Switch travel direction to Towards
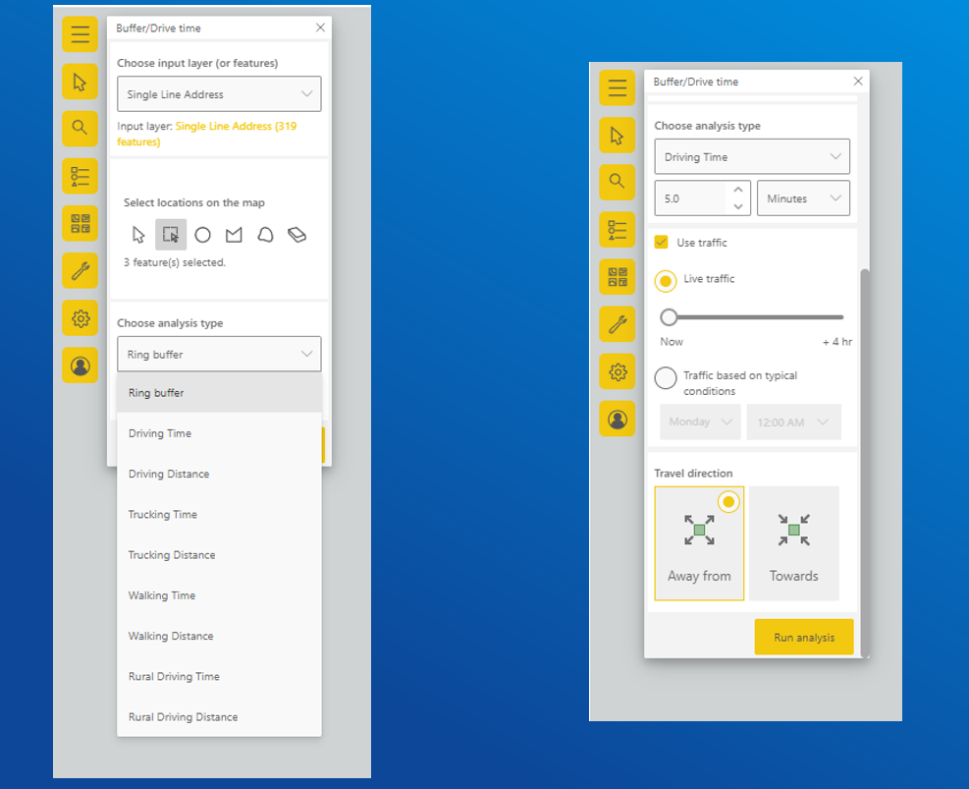 coord(793,542)
